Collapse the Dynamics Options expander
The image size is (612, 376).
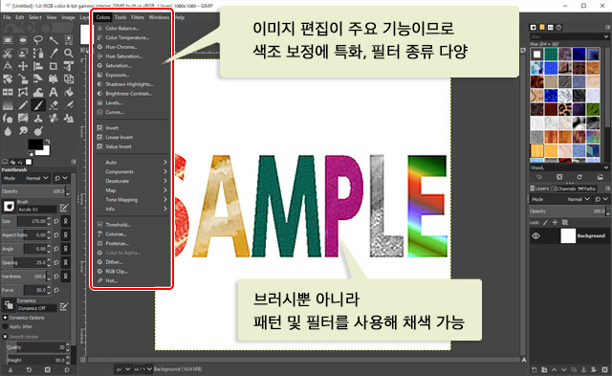coord(5,318)
